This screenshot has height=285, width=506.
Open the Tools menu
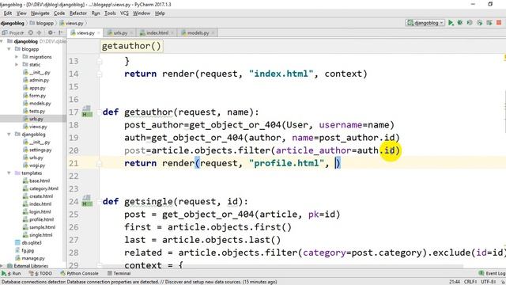[x=110, y=13]
